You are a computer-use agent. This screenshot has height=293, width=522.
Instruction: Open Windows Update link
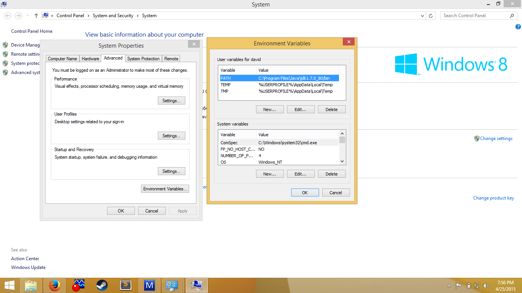point(28,267)
